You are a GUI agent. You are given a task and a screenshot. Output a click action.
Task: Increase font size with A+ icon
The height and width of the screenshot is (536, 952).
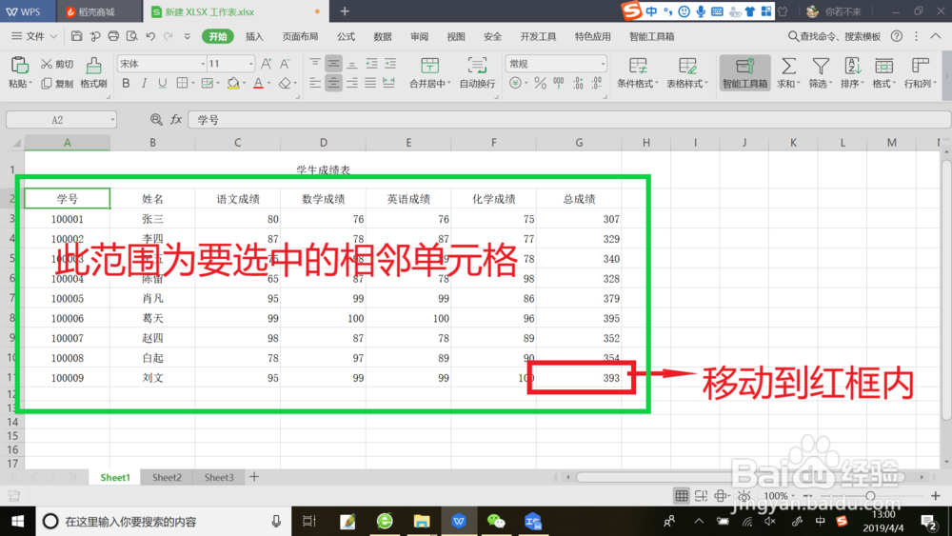(x=266, y=64)
